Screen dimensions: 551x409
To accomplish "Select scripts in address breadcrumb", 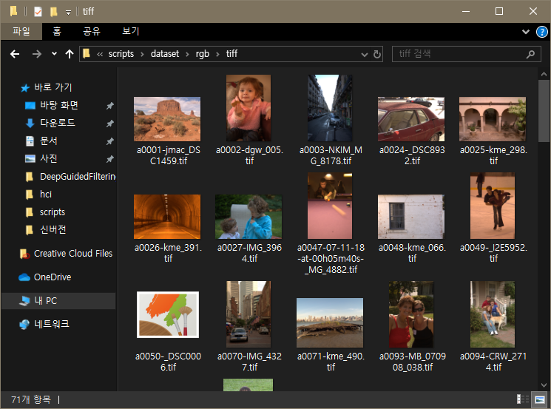I will pyautogui.click(x=121, y=54).
